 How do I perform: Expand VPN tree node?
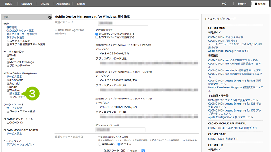click(8, 59)
